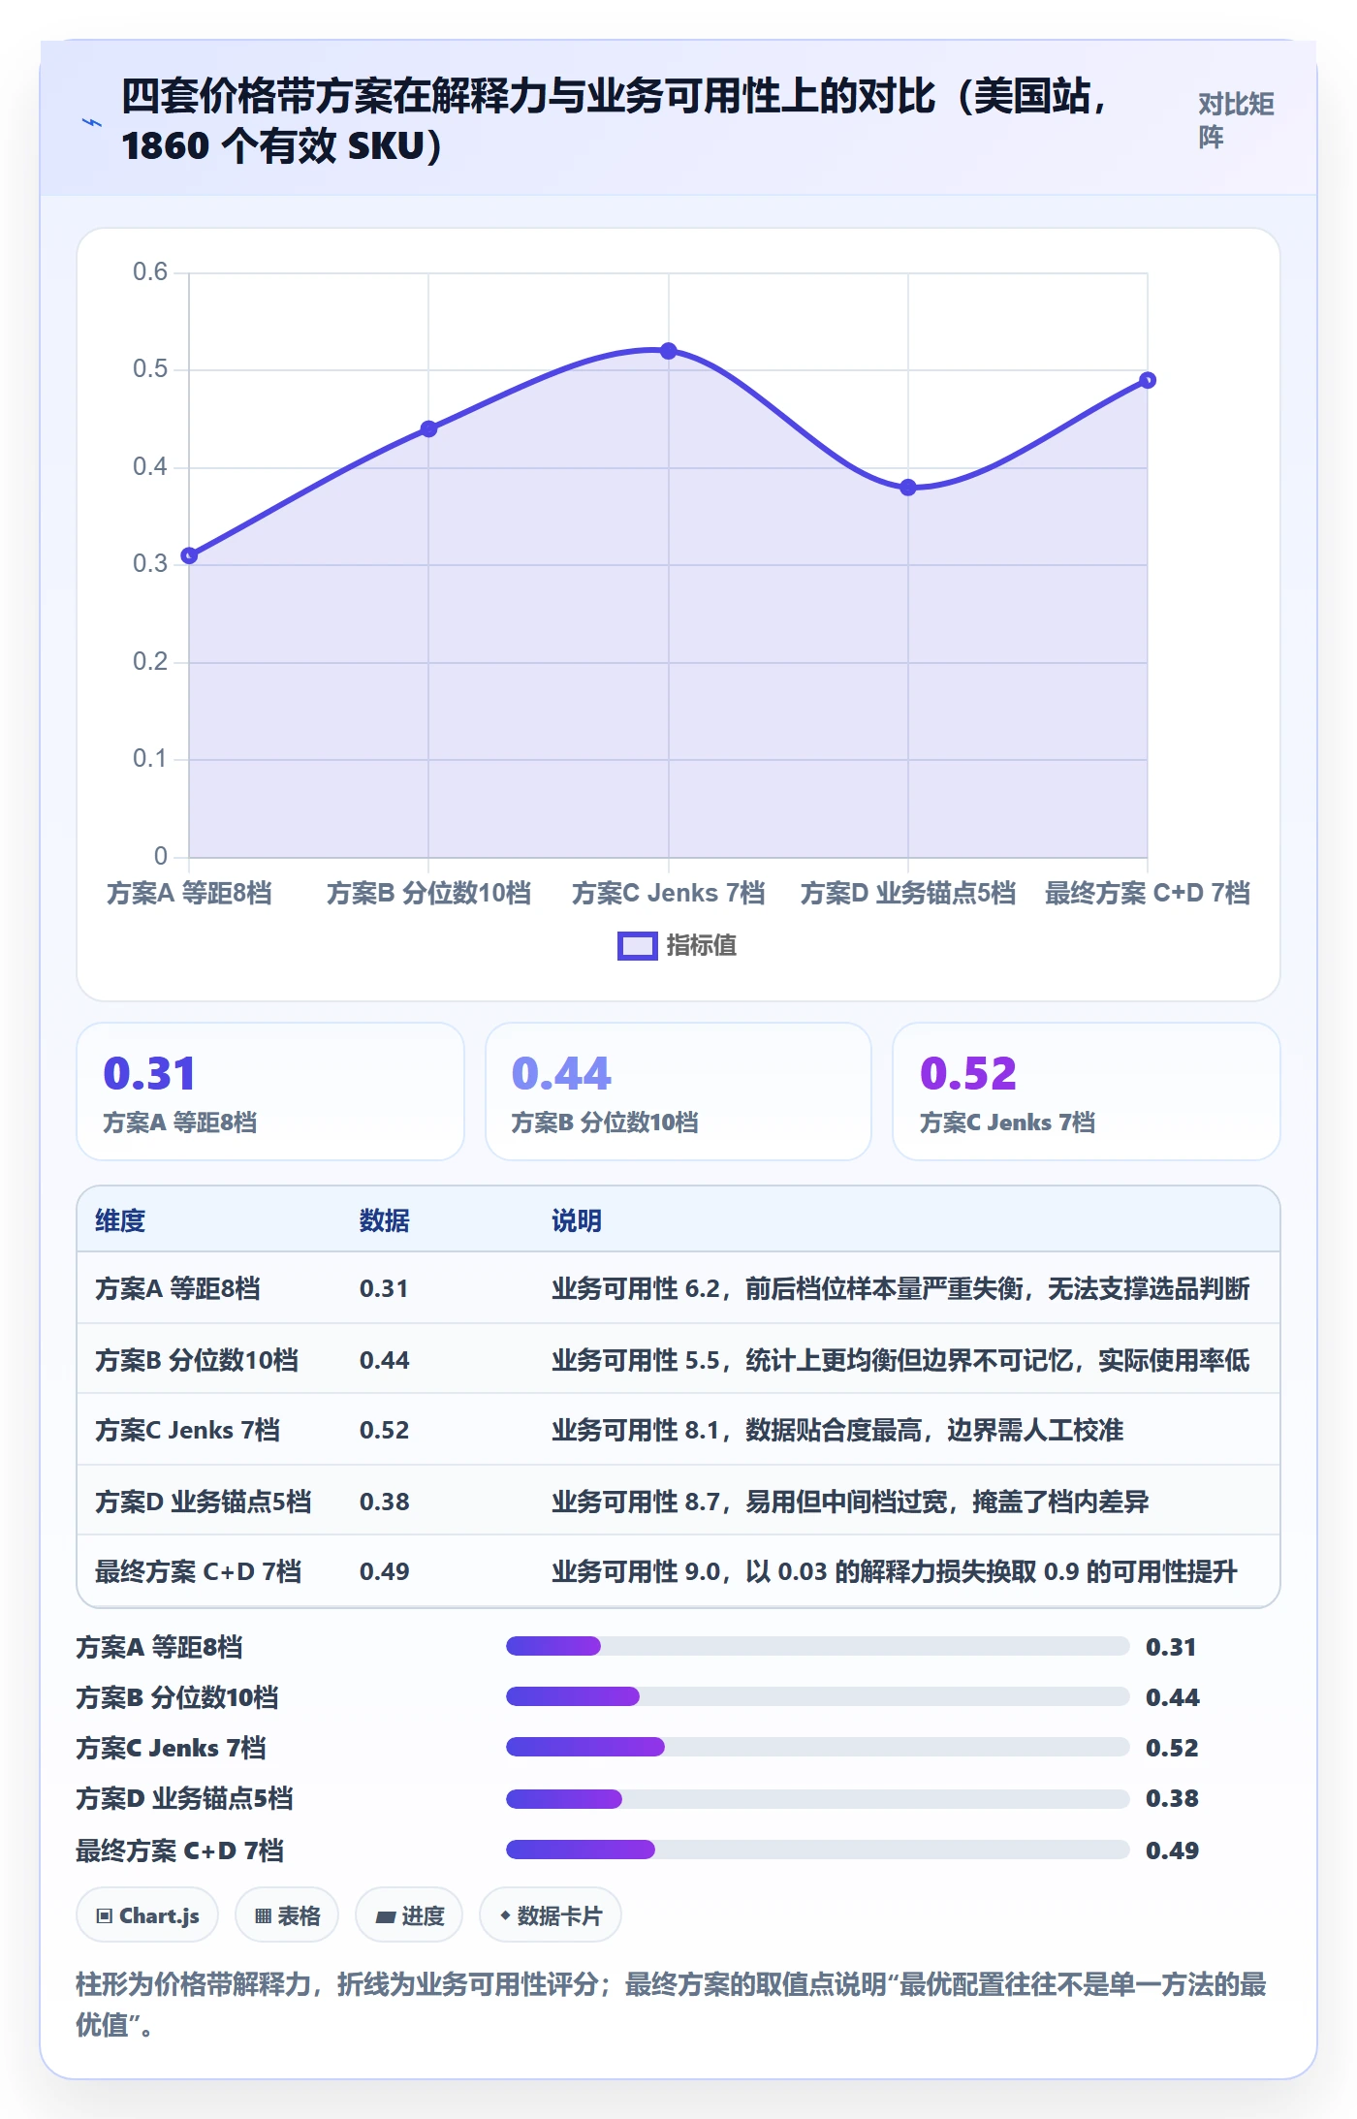Open the 0.44 方案B data card
This screenshot has width=1357, height=2119.
[x=678, y=1091]
